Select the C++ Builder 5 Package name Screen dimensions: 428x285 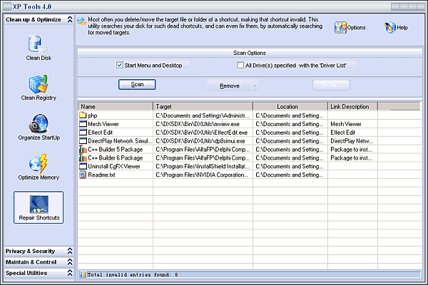pos(115,150)
